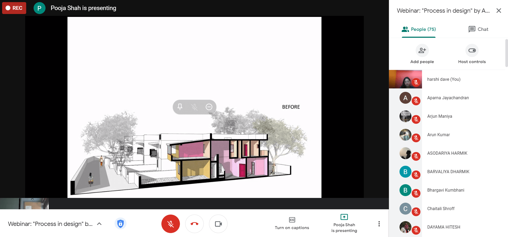Open the three-dot more options menu

tap(379, 224)
